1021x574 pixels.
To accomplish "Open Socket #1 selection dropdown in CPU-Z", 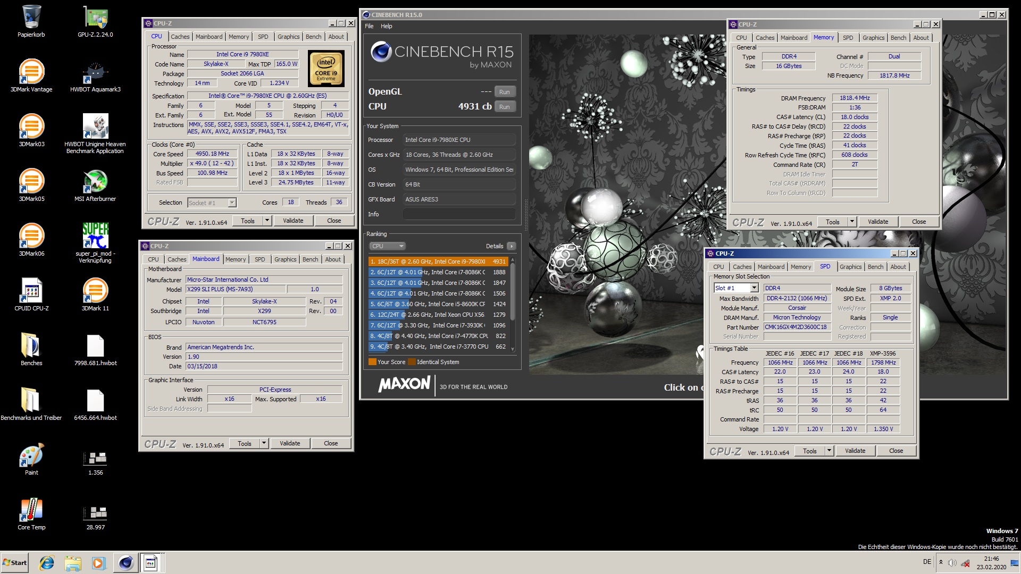I will coord(212,203).
